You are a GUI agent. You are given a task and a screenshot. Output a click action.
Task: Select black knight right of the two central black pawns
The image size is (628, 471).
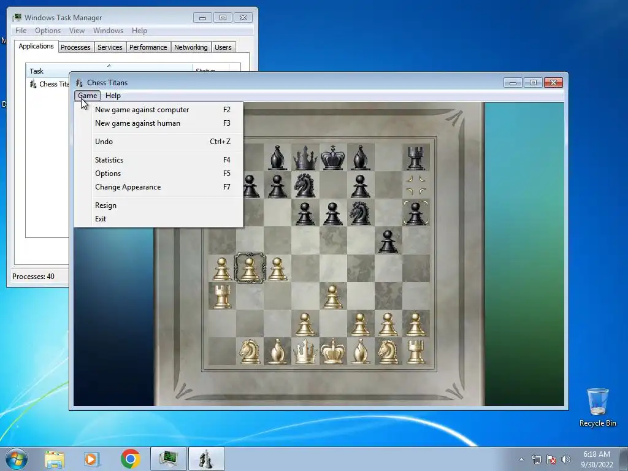pos(360,213)
